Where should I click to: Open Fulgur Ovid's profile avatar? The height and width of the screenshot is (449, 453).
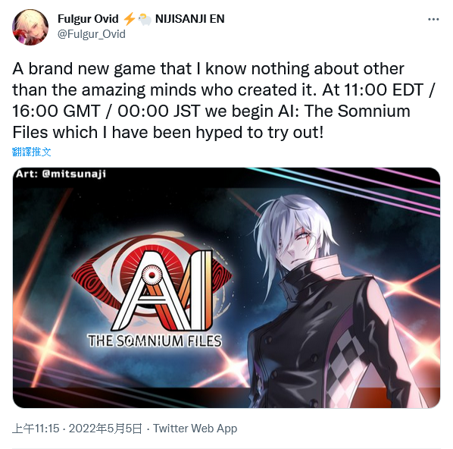(x=30, y=27)
